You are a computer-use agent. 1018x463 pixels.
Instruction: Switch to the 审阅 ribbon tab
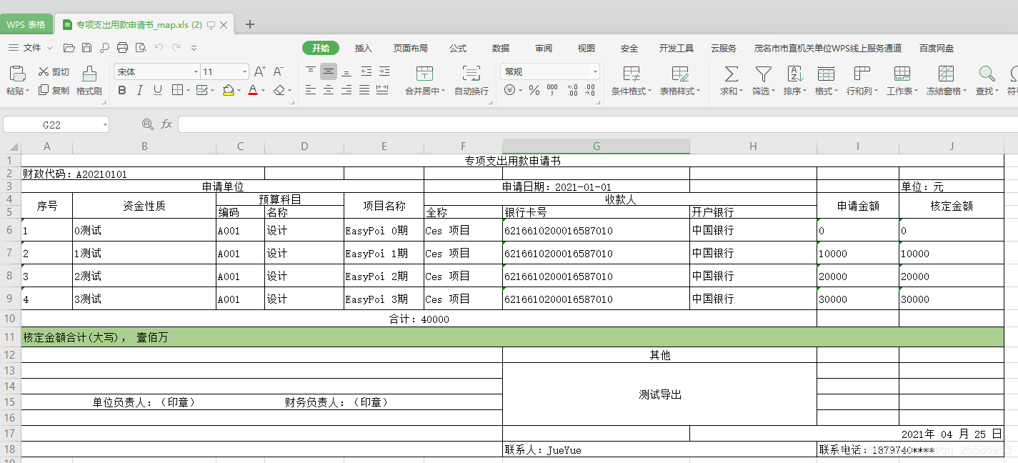[x=544, y=48]
